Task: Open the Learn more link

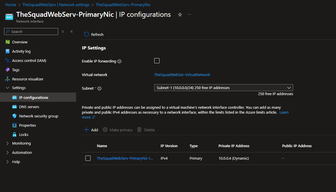Action: click(x=284, y=112)
